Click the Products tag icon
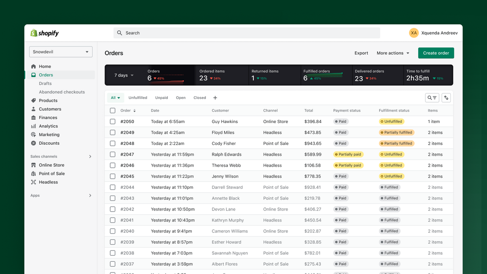 [x=33, y=100]
